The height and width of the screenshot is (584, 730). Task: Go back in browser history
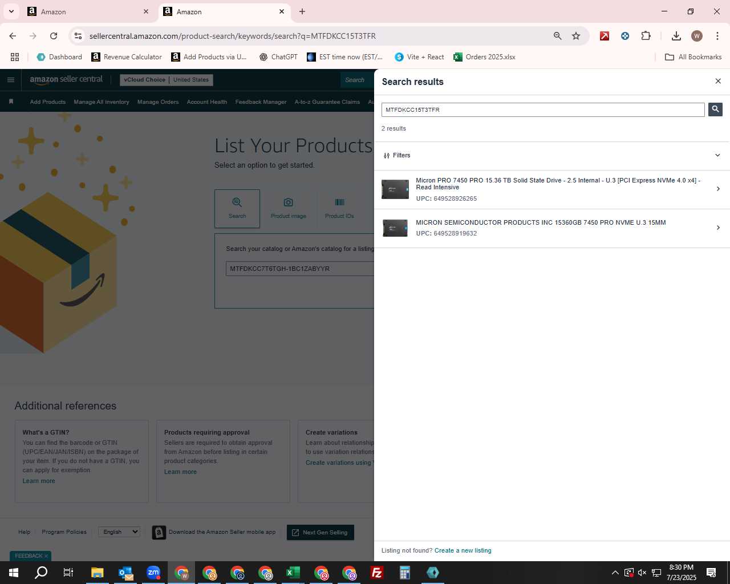click(13, 36)
